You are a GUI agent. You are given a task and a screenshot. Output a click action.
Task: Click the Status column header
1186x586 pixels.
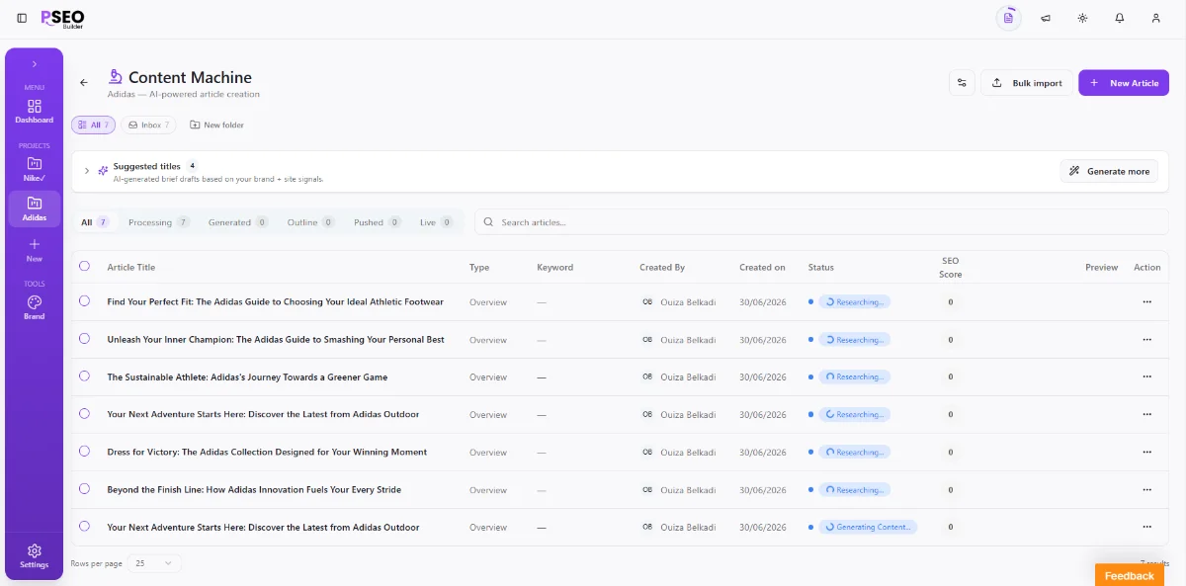coord(820,268)
